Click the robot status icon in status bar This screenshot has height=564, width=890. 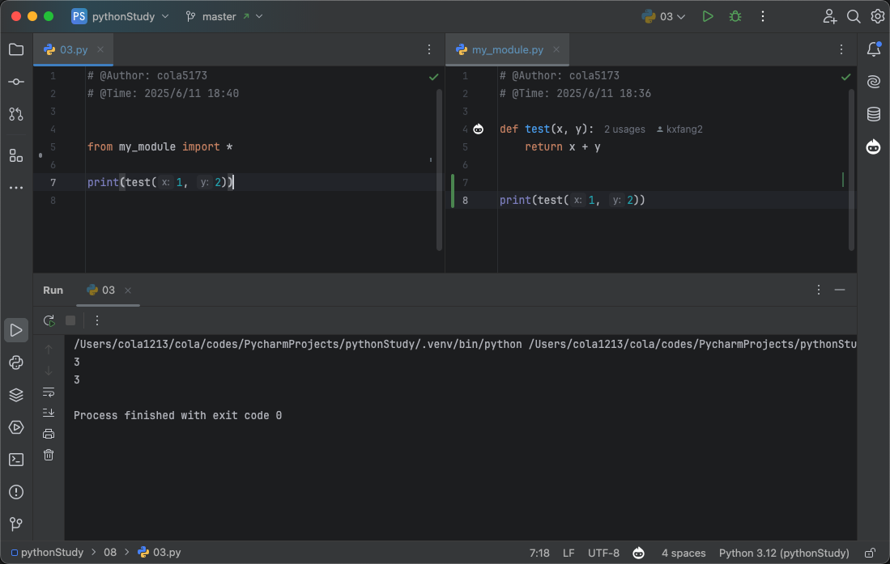click(x=639, y=553)
